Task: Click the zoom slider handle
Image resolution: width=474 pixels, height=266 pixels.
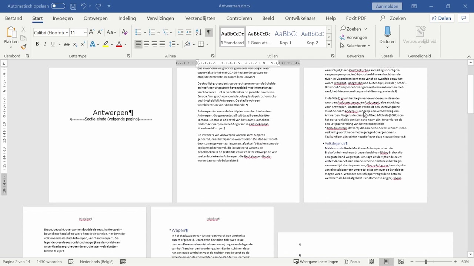Action: click(426, 262)
